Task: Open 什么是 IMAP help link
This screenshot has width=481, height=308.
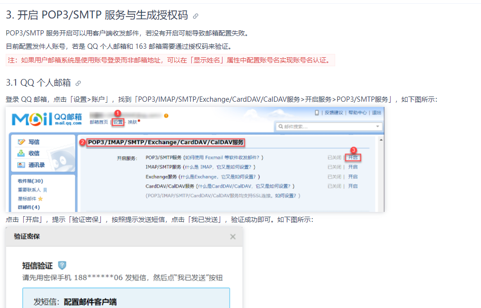Action: pyautogui.click(x=218, y=167)
